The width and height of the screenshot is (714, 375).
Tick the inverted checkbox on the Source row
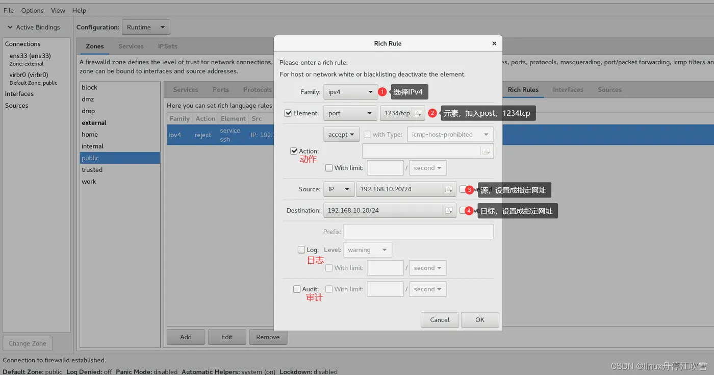[x=463, y=189]
